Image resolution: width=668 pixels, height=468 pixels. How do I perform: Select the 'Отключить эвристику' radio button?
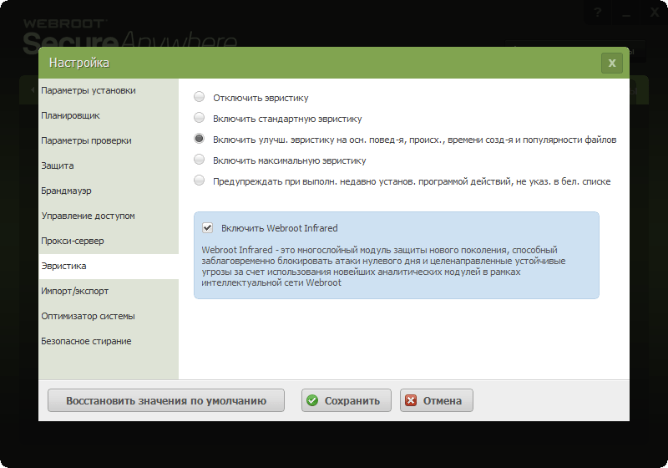click(199, 97)
